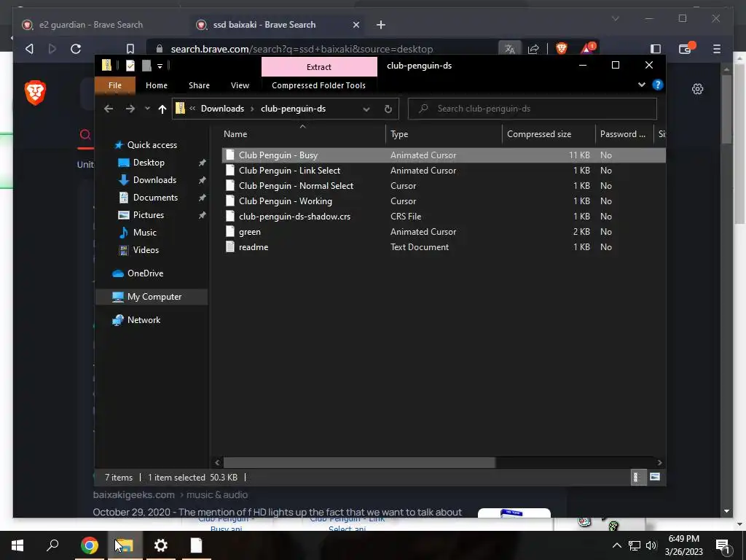The image size is (746, 560).
Task: Select Quick access in navigation pane
Action: pos(152,145)
